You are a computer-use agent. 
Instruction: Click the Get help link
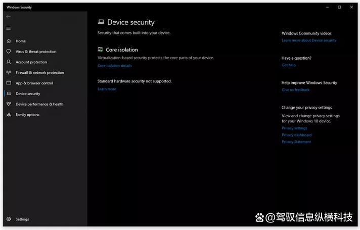[289, 65]
